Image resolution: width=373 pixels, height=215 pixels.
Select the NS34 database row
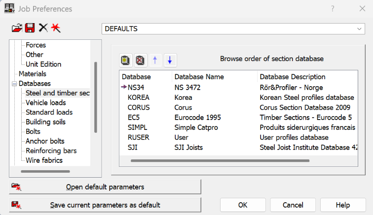(239, 88)
